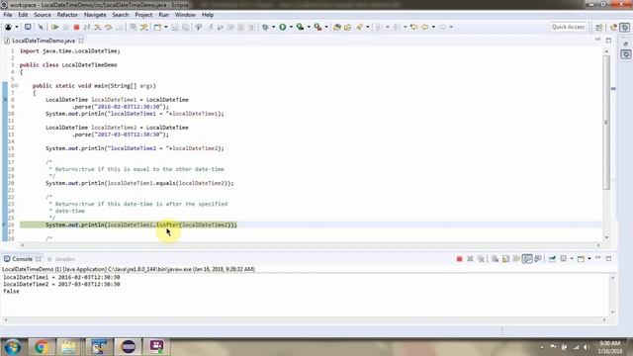
Task: Toggle Word Wrap in Console toolbar
Action: click(516, 259)
